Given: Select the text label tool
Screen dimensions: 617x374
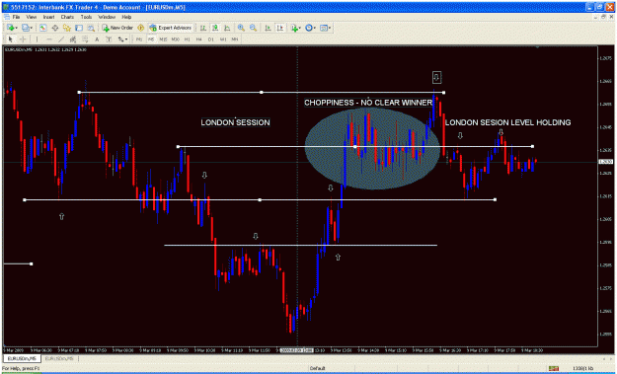Looking at the screenshot, I should tap(109, 39).
